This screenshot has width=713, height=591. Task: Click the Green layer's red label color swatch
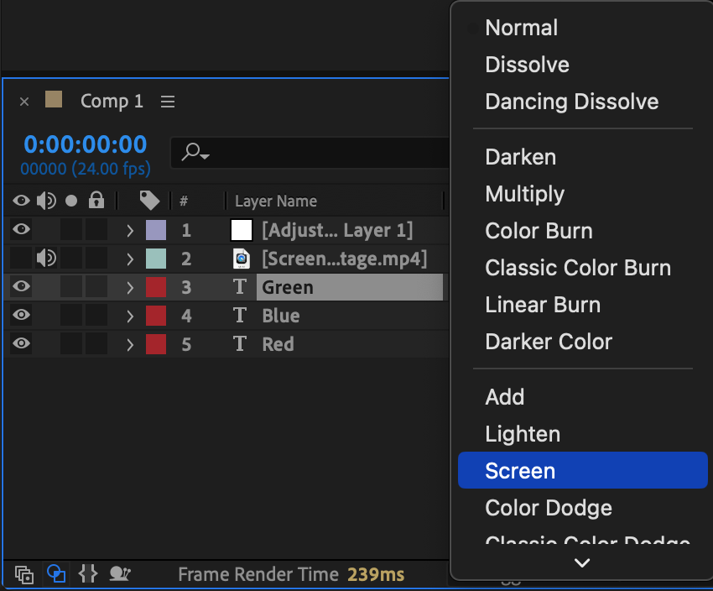156,287
